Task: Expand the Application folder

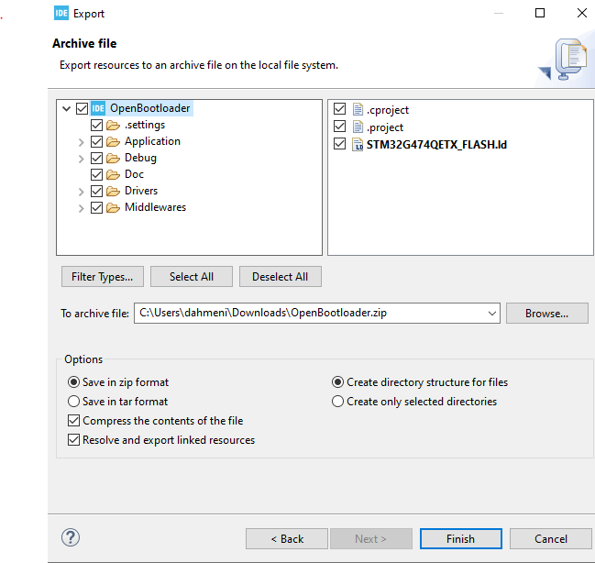Action: tap(81, 142)
